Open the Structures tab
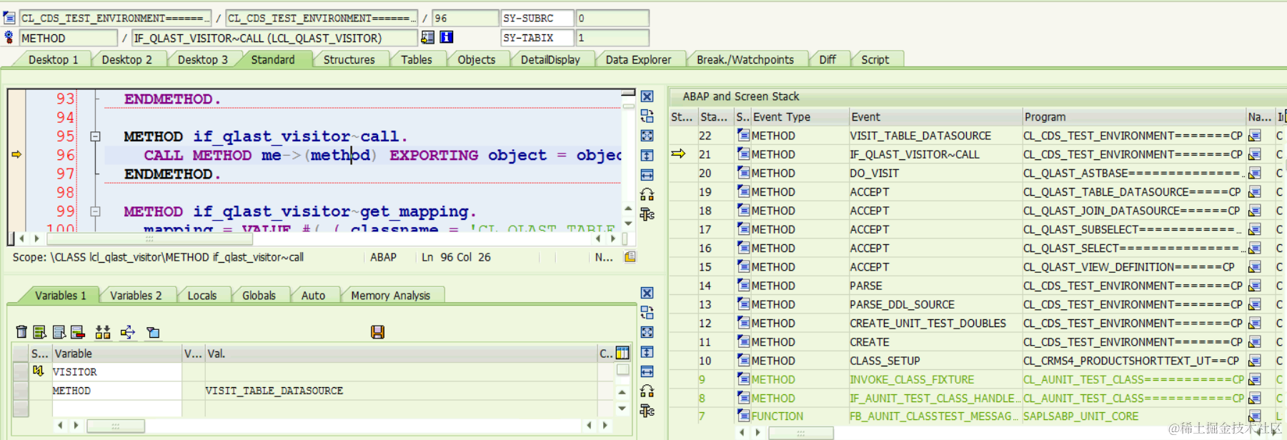 click(349, 59)
